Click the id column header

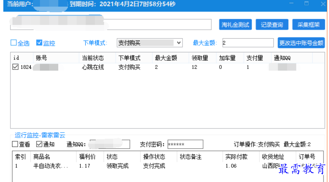click(22, 58)
